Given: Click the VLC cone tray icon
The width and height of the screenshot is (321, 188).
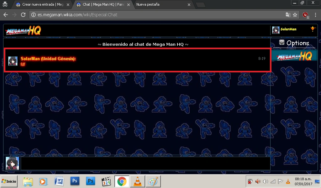Looking at the screenshot, I should tap(288, 181).
